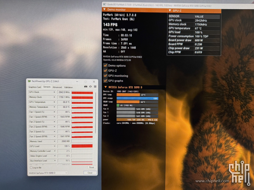Open the Fan 1 Speed (RPM) dropdown
The image size is (254, 190).
point(54,117)
